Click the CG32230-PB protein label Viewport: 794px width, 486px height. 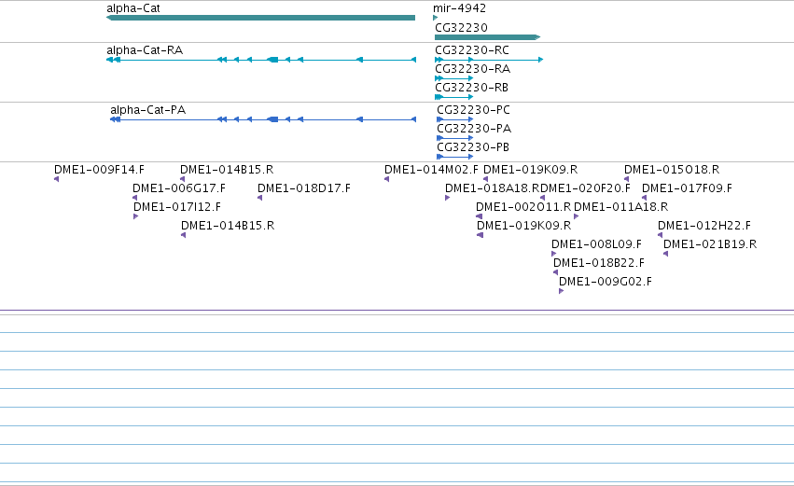point(473,147)
